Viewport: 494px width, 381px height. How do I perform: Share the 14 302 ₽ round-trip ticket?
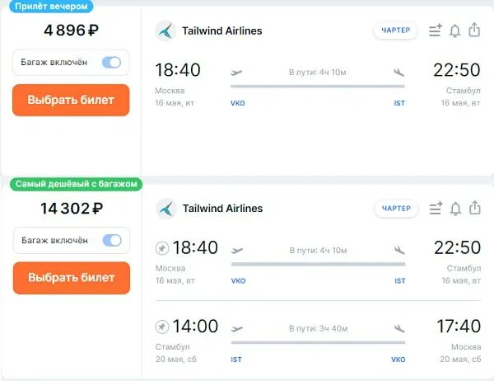[474, 208]
